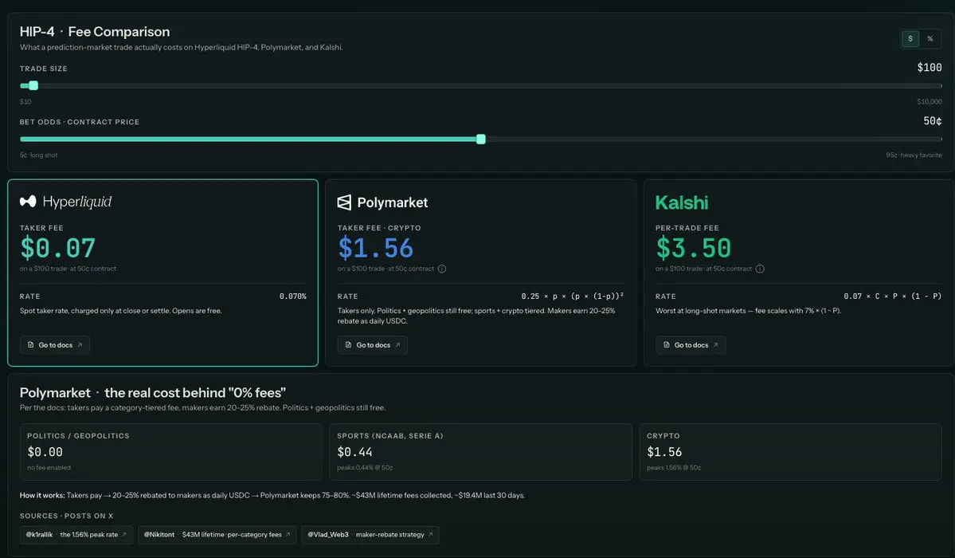Click the Kalshi $3.50 per-trade fee

[693, 248]
